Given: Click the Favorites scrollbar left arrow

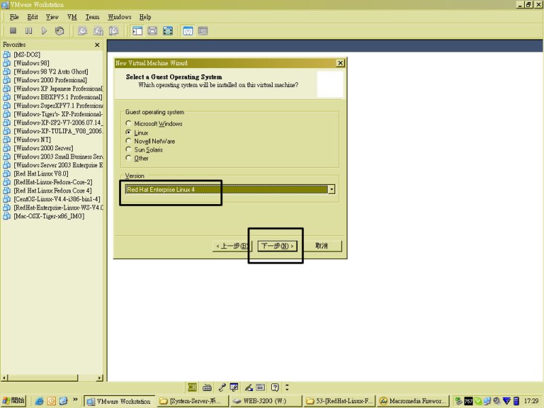Looking at the screenshot, I should pyautogui.click(x=5, y=378).
